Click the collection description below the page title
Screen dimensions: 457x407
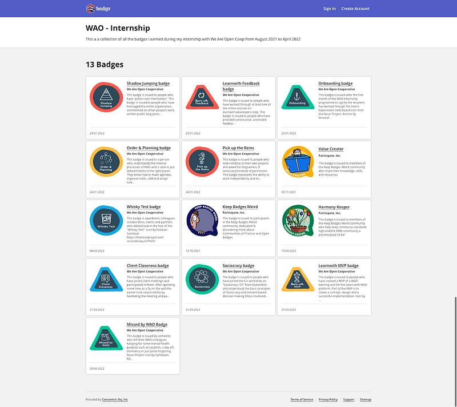[x=193, y=39]
